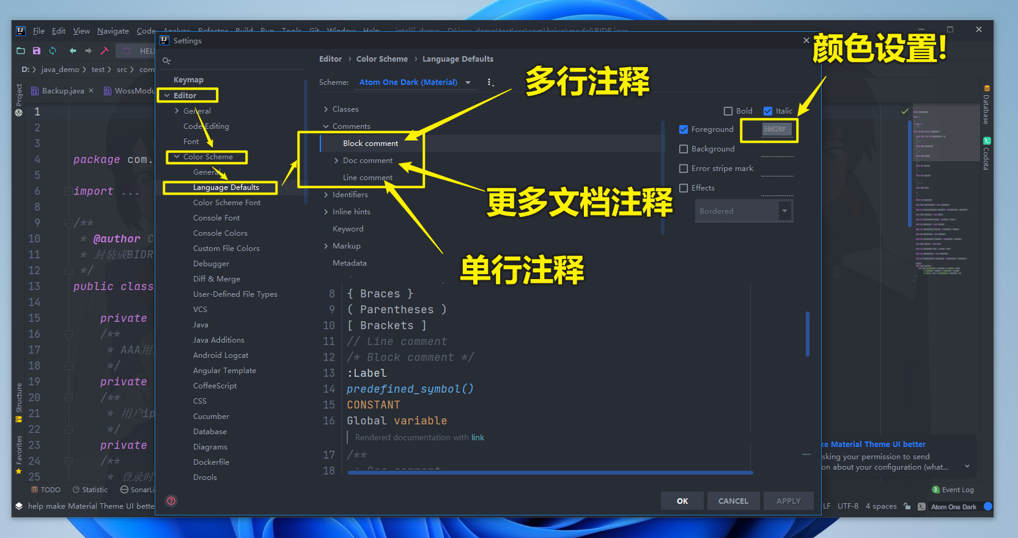Go forward using the right arrow icon
The image size is (1018, 538).
(89, 51)
